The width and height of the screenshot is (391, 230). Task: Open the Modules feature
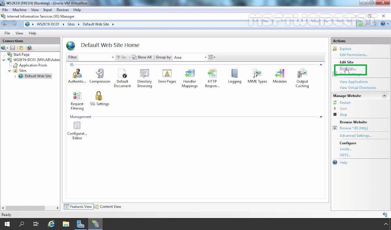[280, 76]
